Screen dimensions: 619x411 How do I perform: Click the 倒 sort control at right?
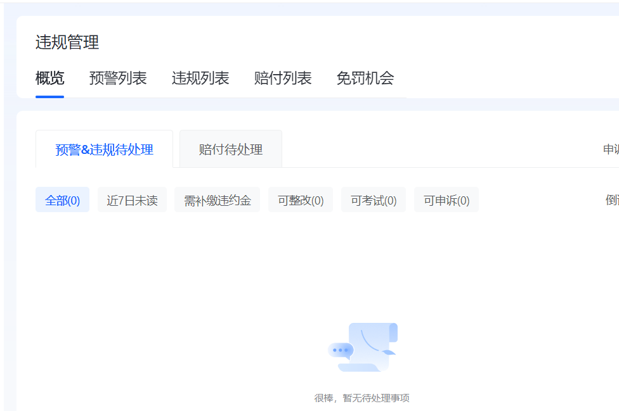pos(611,200)
